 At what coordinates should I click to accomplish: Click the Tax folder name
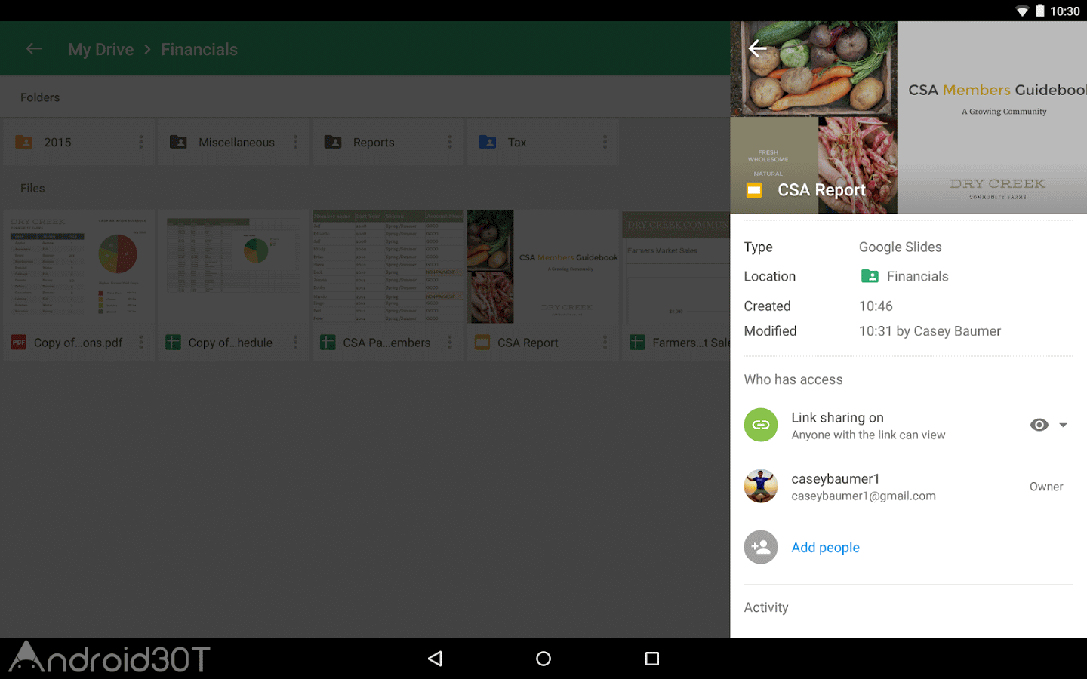pos(517,142)
